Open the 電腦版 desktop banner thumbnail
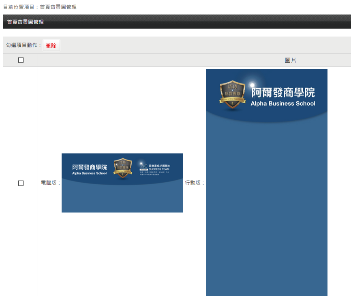The height and width of the screenshot is (296, 351). (122, 183)
